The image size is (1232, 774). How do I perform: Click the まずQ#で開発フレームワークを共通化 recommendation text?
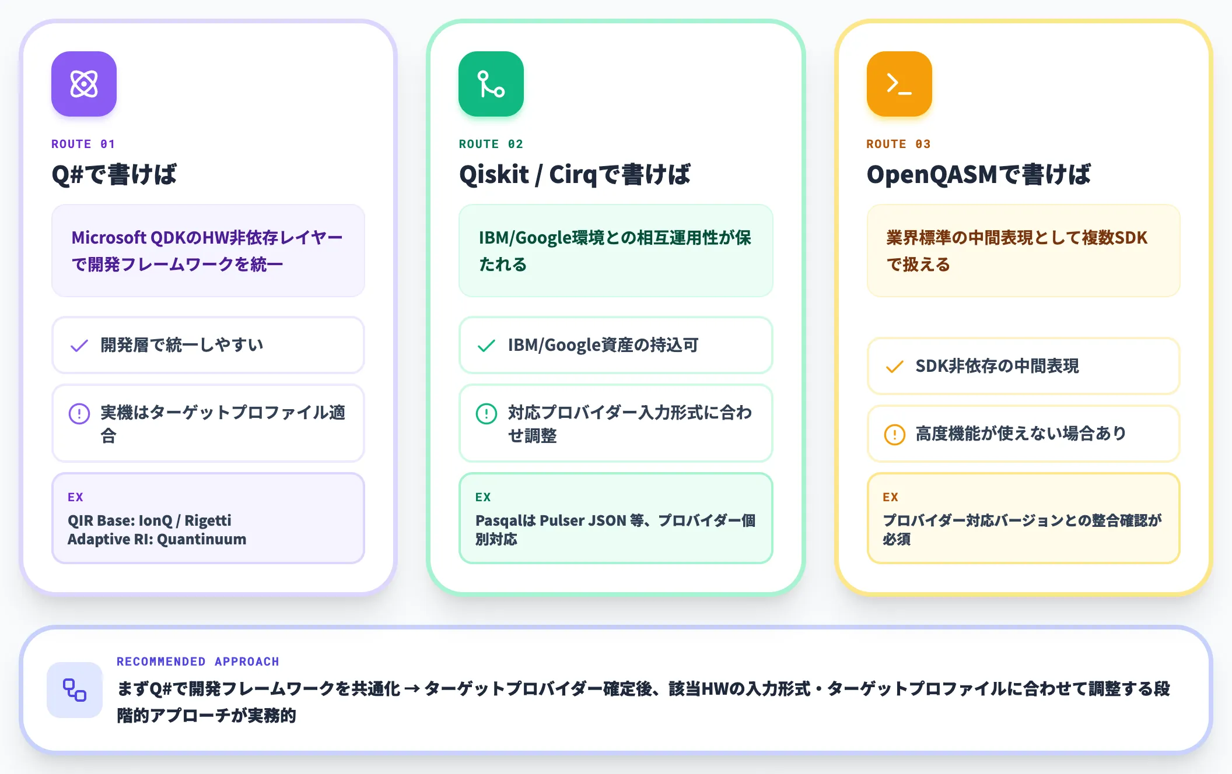pos(643,702)
